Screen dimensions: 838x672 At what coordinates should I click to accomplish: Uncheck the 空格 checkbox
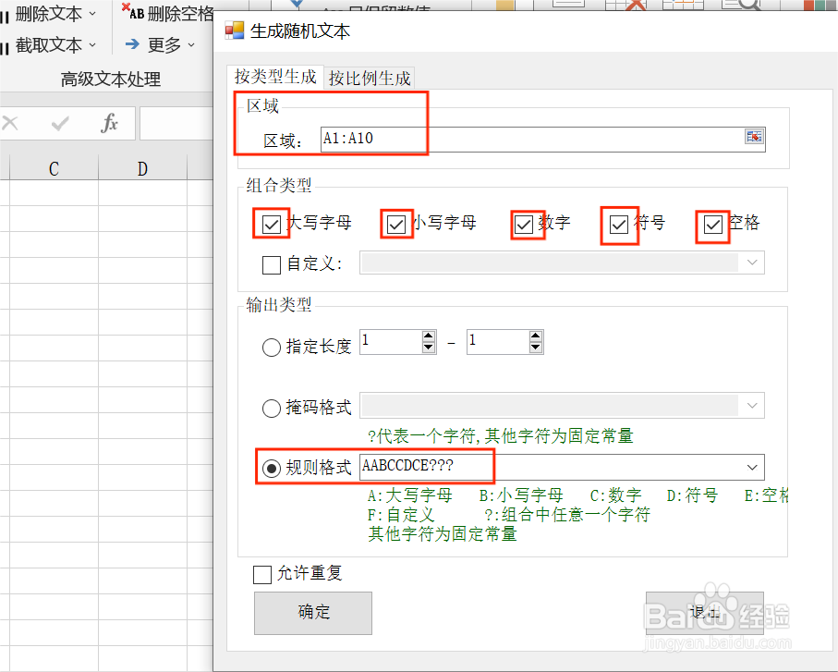tap(712, 224)
